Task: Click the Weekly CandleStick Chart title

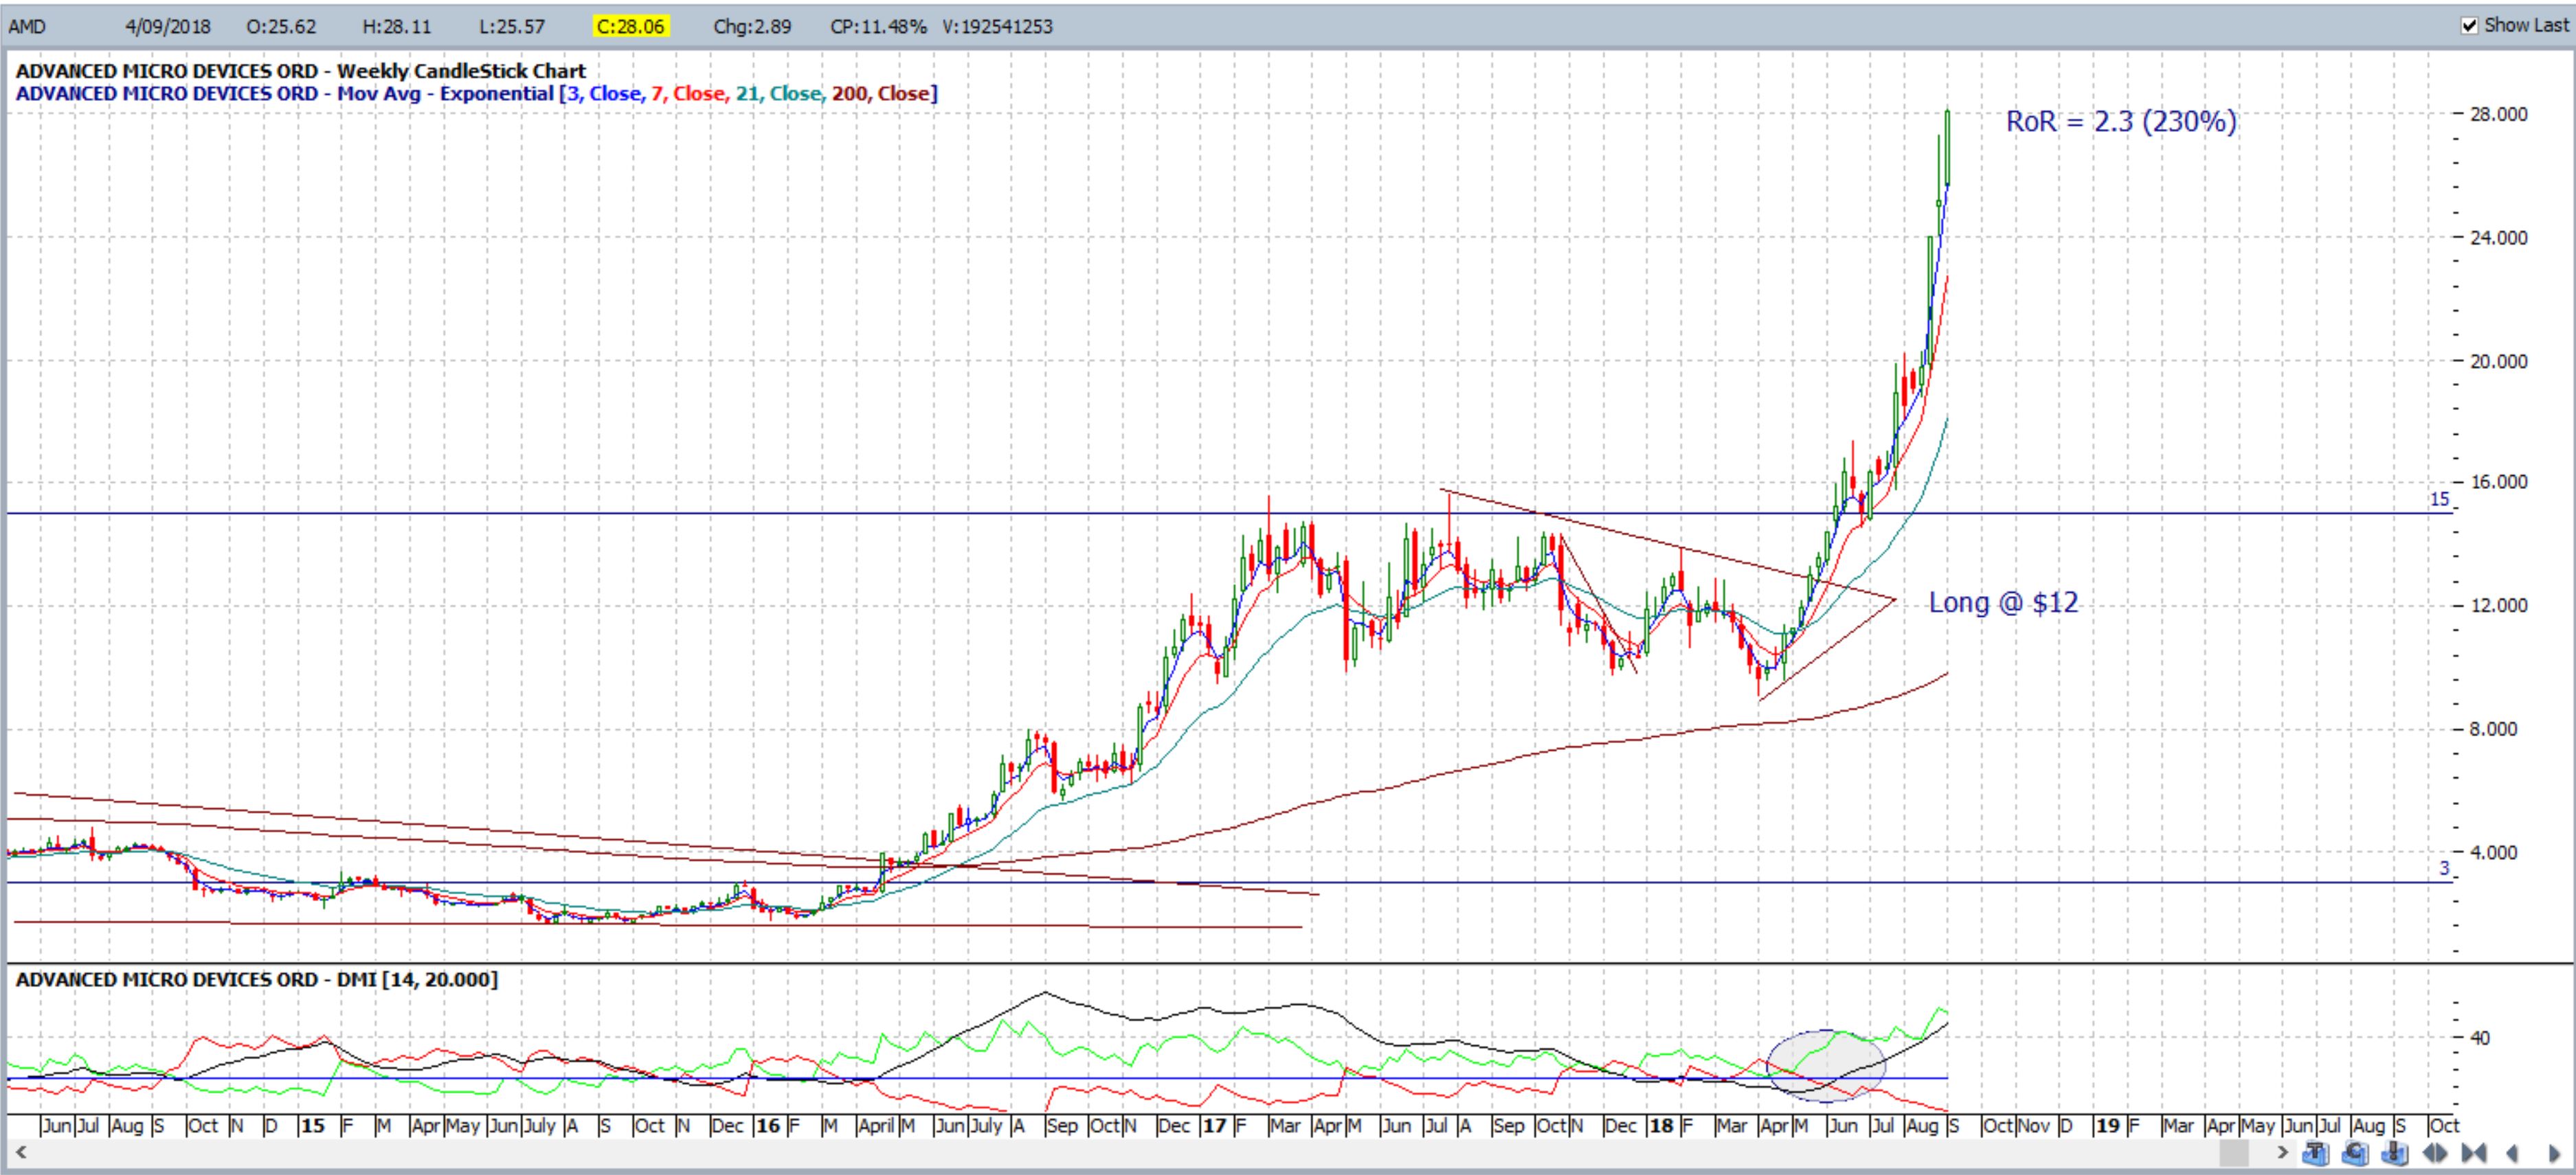Action: pos(461,71)
